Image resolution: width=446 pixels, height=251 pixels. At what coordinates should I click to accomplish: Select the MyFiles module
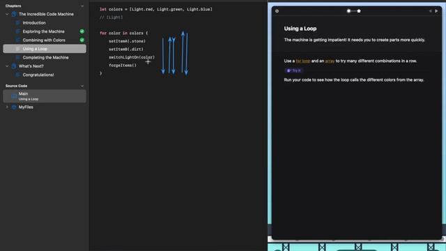coord(26,107)
